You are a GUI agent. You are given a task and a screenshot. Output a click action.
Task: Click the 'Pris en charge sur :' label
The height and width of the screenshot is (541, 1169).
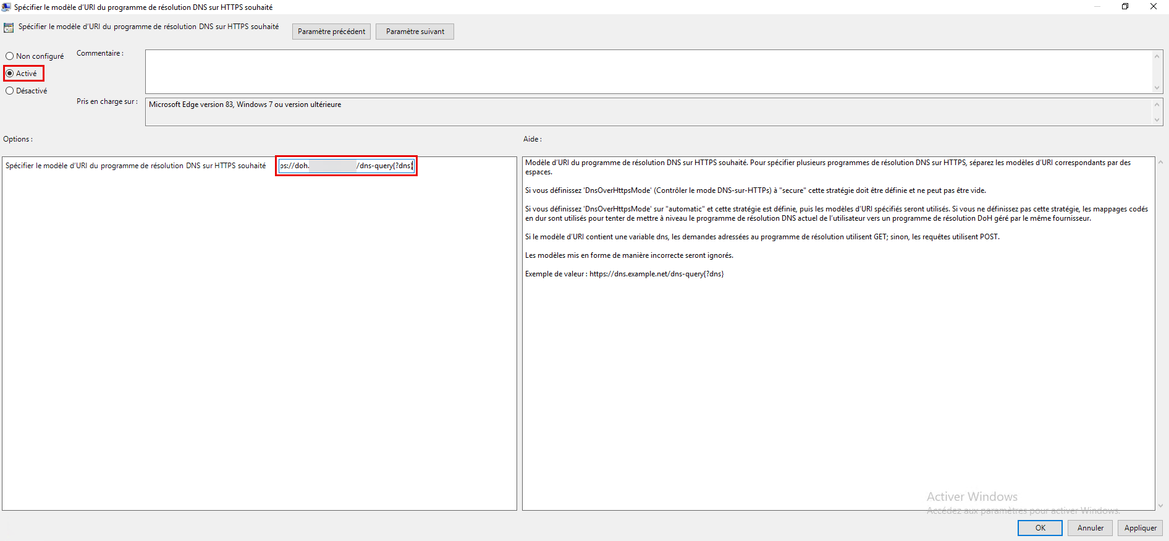click(107, 101)
